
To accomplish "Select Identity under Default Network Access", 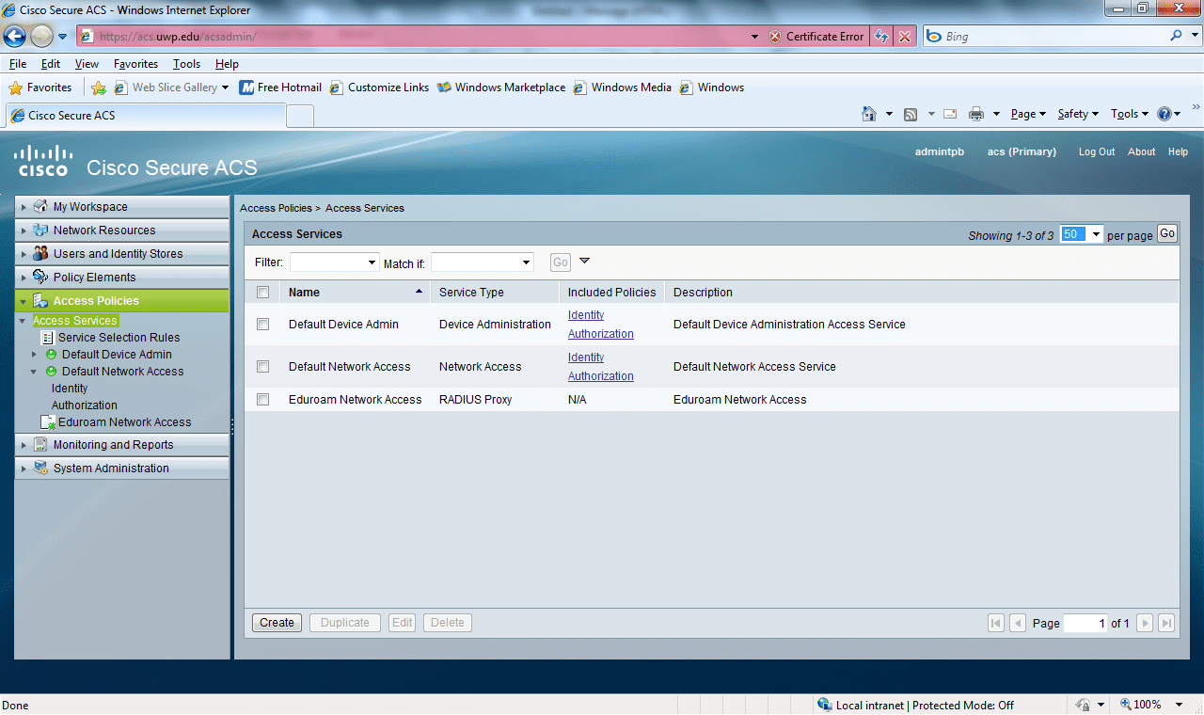I will pyautogui.click(x=70, y=389).
